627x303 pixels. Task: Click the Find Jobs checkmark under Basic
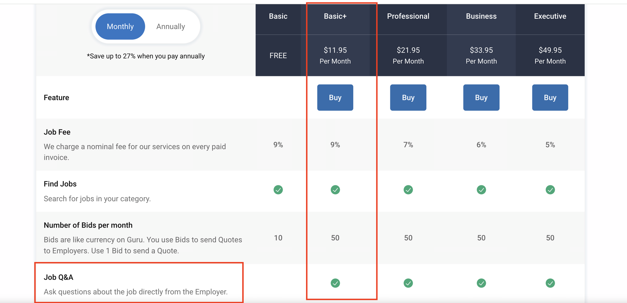(278, 190)
